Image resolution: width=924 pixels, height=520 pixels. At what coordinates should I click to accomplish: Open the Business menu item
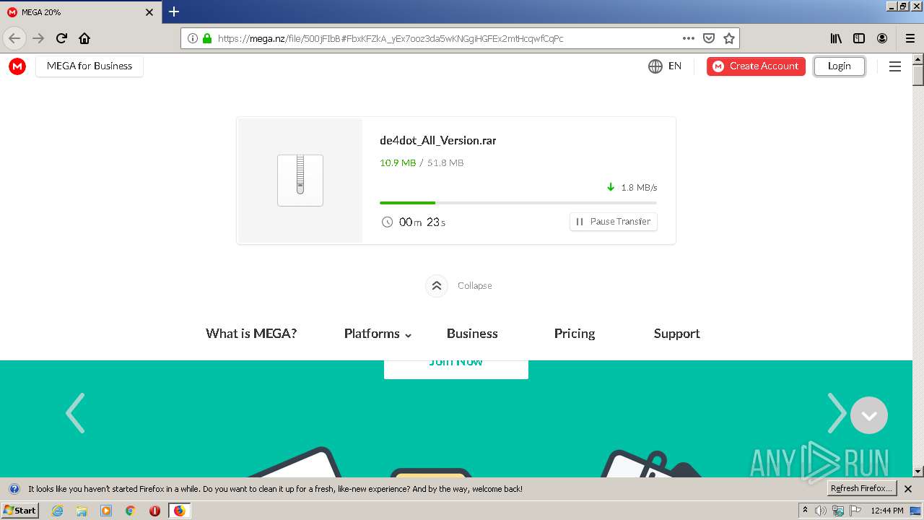(472, 334)
